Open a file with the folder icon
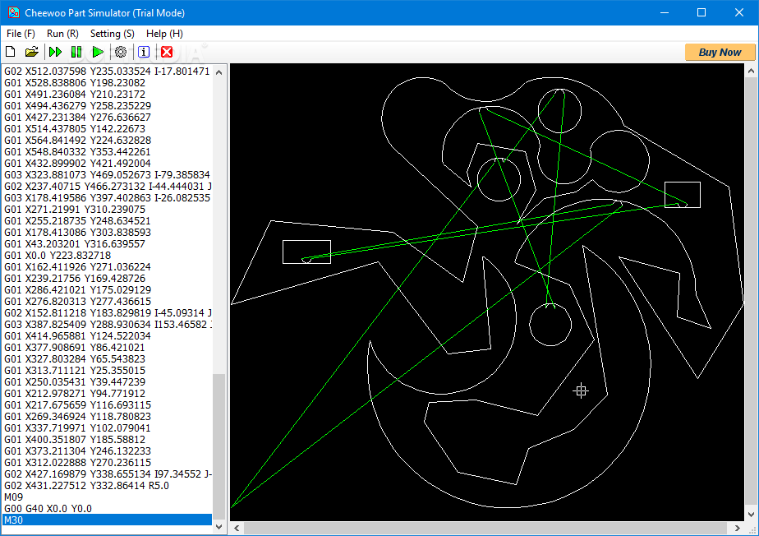Image resolution: width=759 pixels, height=536 pixels. click(x=32, y=51)
